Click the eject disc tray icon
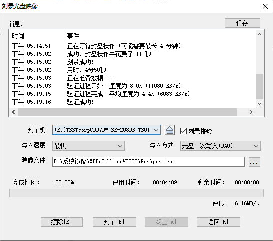273x241 pixels. [169, 130]
